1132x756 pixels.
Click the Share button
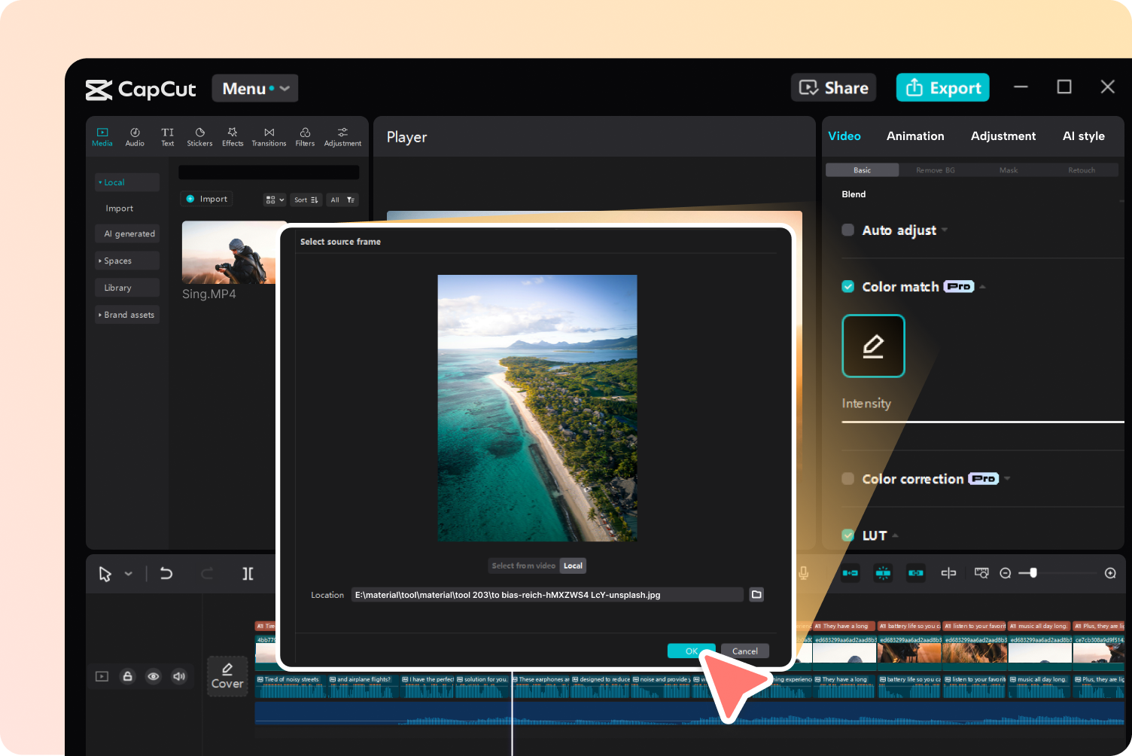click(833, 87)
